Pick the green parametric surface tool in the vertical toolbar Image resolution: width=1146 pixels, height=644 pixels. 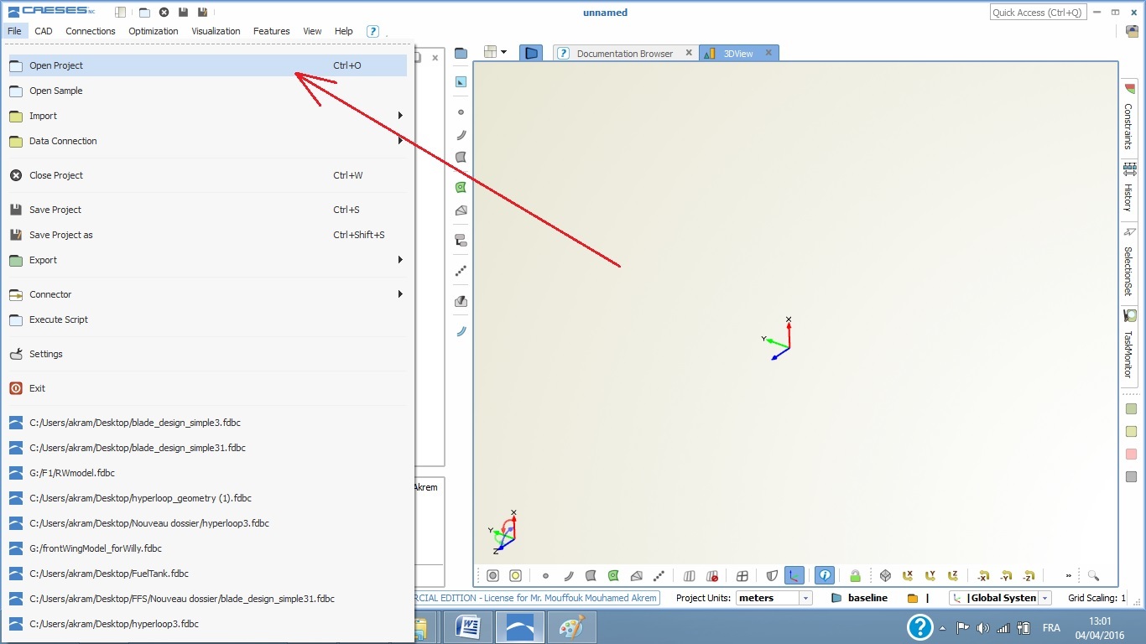(461, 187)
